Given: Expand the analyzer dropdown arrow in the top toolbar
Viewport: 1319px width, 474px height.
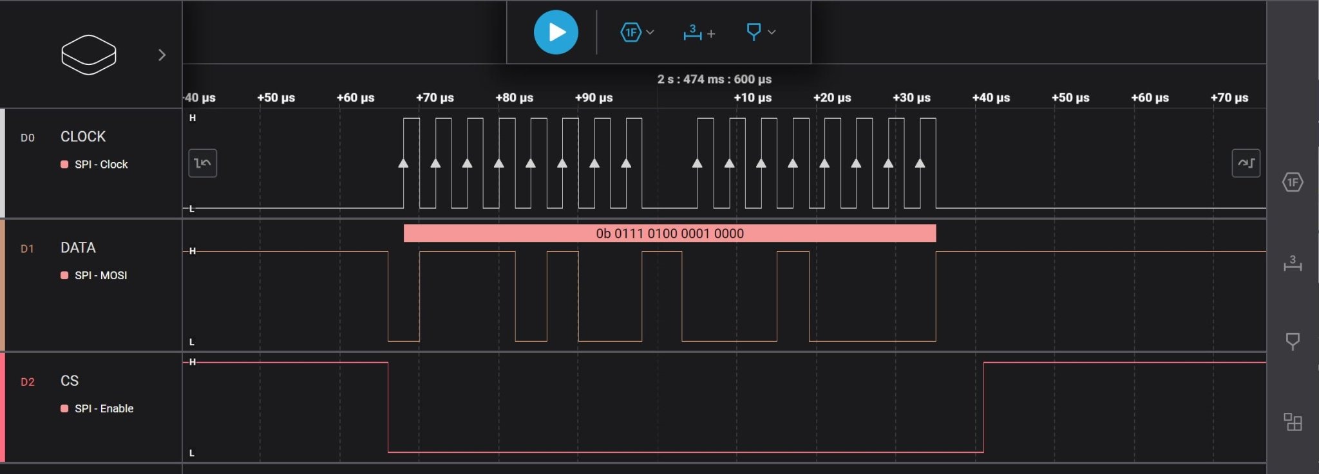Looking at the screenshot, I should pyautogui.click(x=650, y=32).
